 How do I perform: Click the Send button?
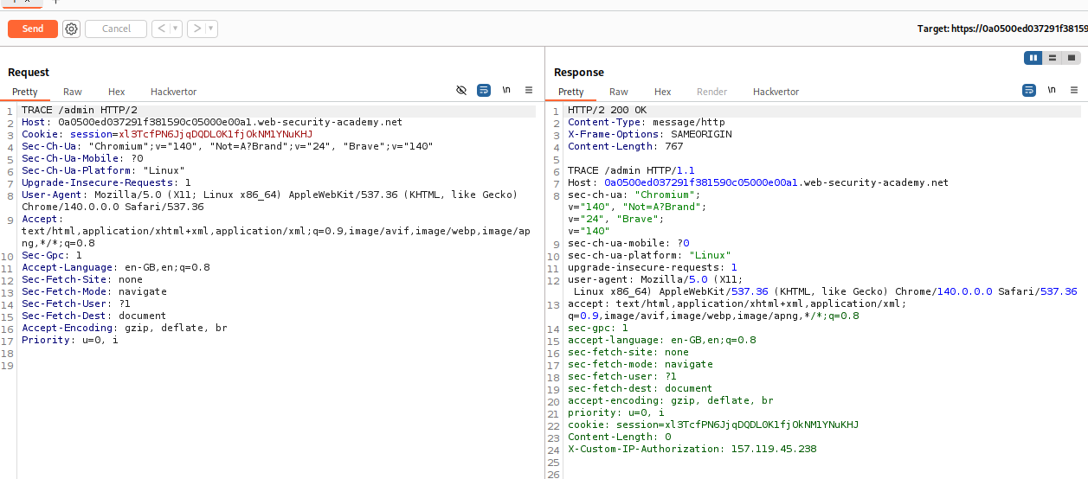pyautogui.click(x=33, y=29)
